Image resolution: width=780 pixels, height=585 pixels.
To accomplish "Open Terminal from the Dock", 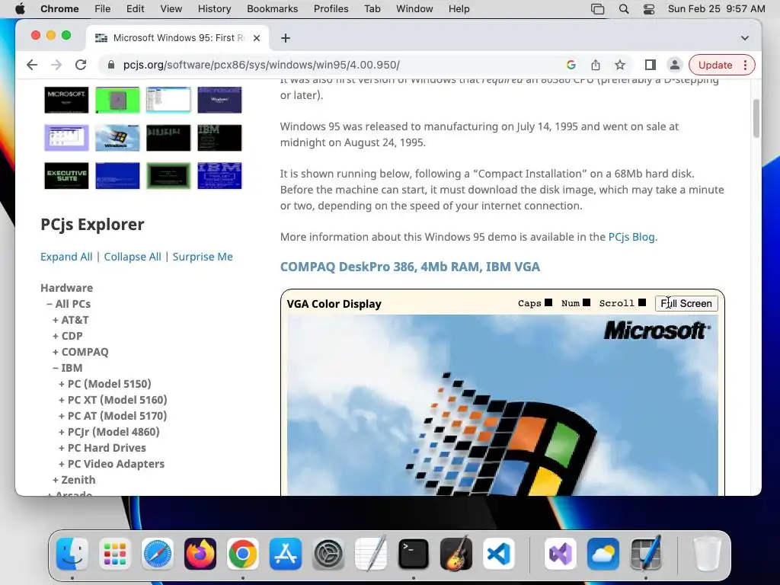I will click(414, 554).
